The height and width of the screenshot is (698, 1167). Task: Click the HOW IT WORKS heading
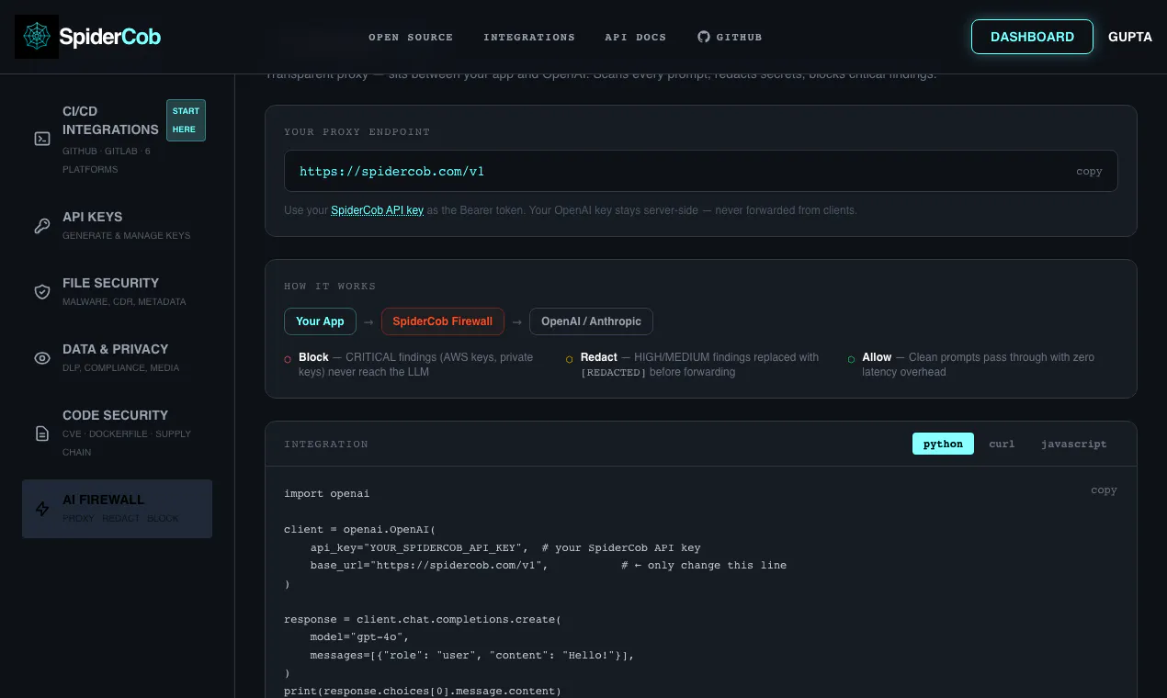(x=330, y=286)
